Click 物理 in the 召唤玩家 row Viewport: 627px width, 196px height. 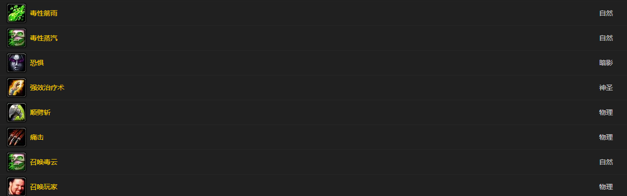(606, 187)
